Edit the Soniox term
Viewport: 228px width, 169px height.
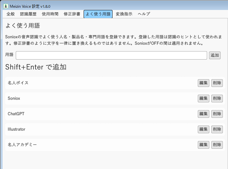pos(204,99)
